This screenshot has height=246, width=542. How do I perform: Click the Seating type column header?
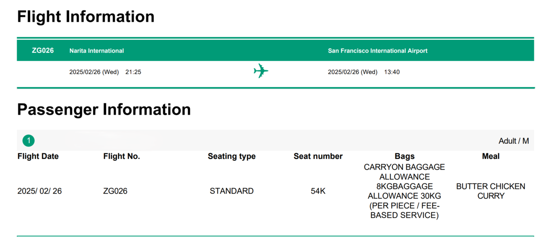click(232, 156)
